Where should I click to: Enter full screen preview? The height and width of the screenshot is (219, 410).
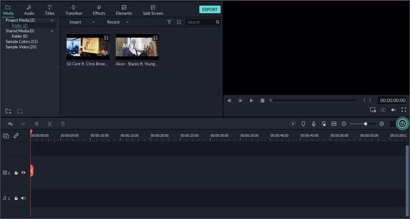point(403,110)
